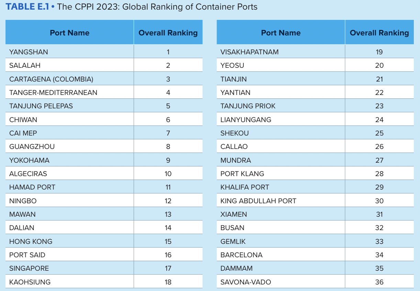This screenshot has height=291, width=420.
Task: Click TANGER-MEDITERRANEAN row name
Action: 53,93
